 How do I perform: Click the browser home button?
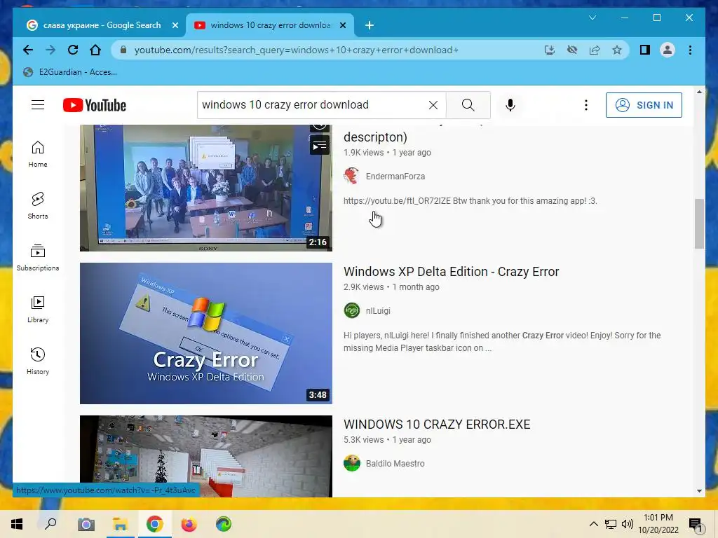pyautogui.click(x=95, y=50)
